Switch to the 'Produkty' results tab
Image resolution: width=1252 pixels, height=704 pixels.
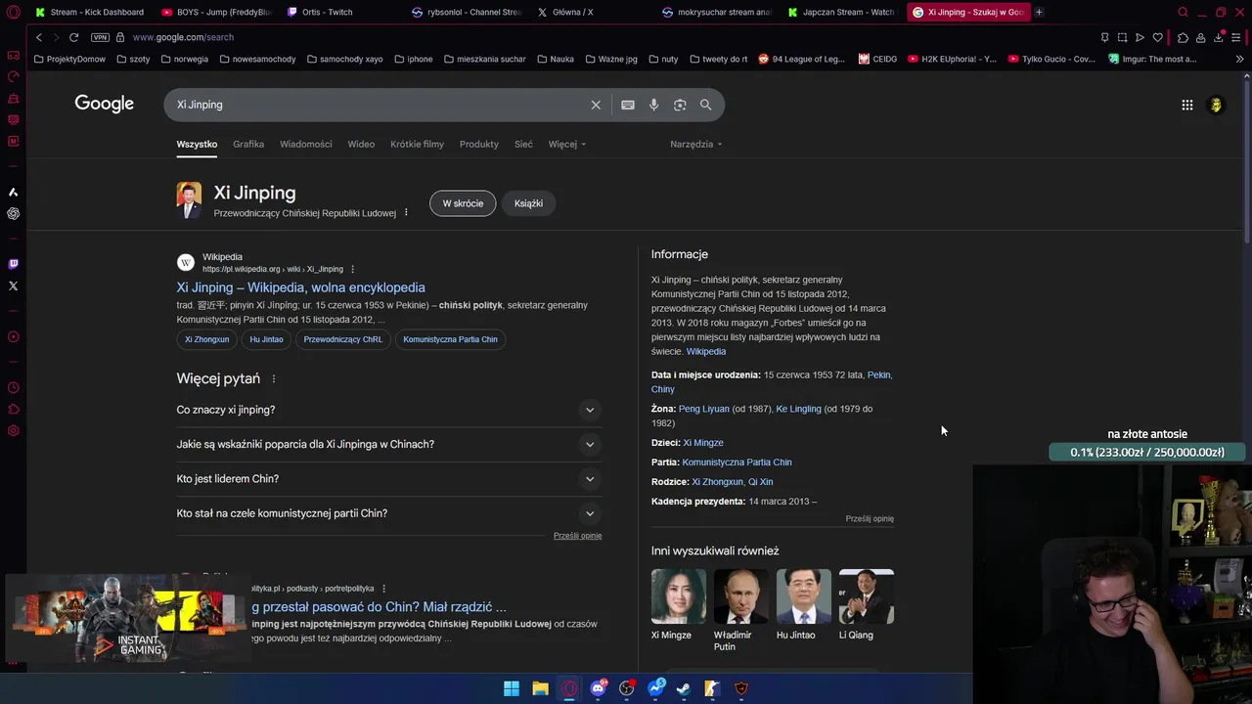[x=479, y=144]
